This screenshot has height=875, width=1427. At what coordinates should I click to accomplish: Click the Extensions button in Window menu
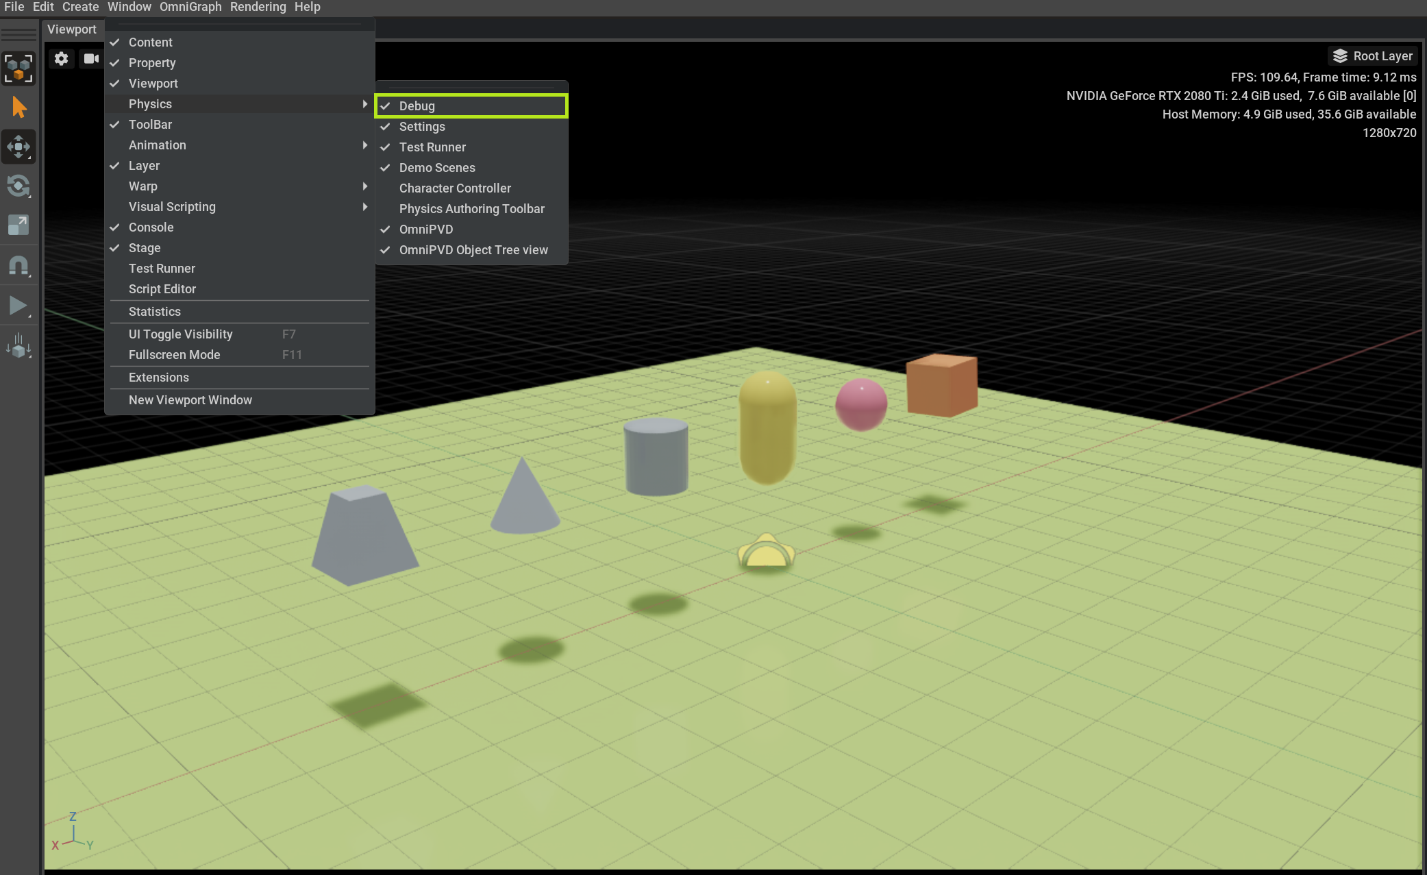click(x=158, y=378)
